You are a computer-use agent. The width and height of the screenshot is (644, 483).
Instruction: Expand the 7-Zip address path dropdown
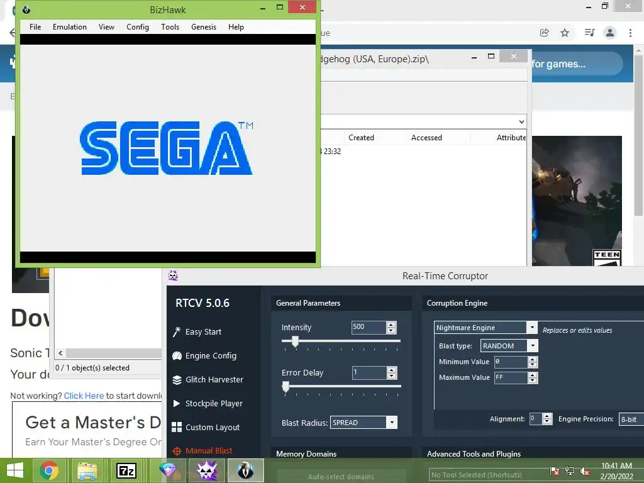pyautogui.click(x=521, y=121)
